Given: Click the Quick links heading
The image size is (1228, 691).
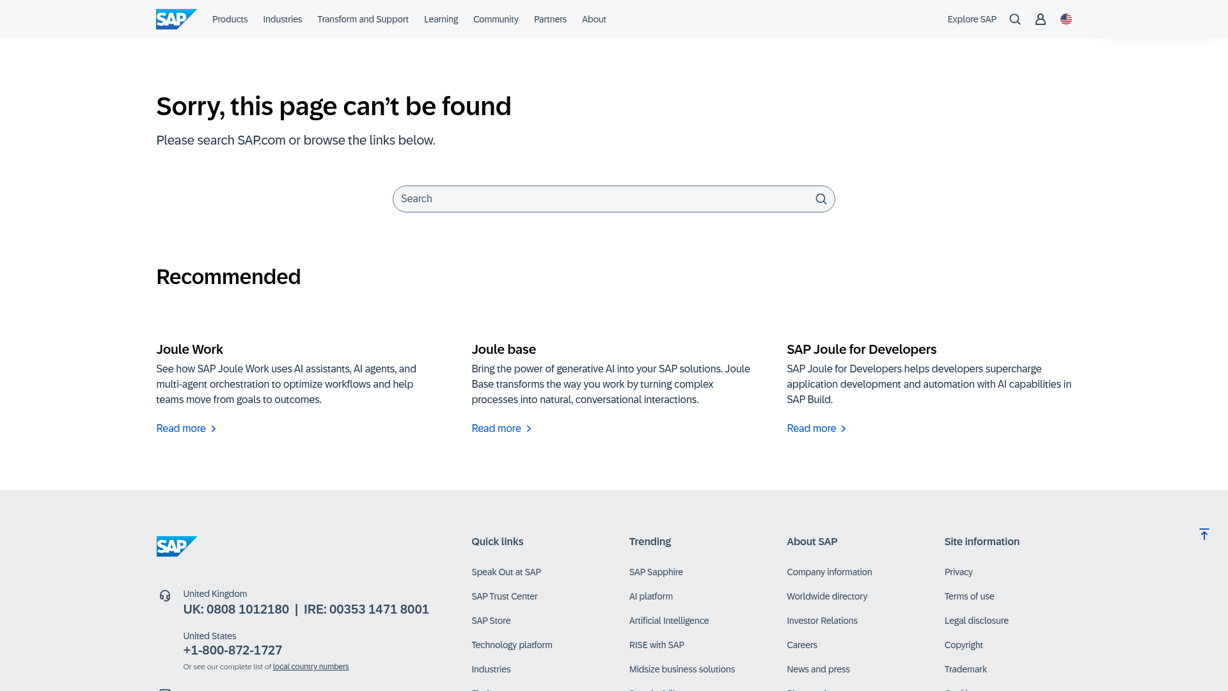Looking at the screenshot, I should pos(497,542).
